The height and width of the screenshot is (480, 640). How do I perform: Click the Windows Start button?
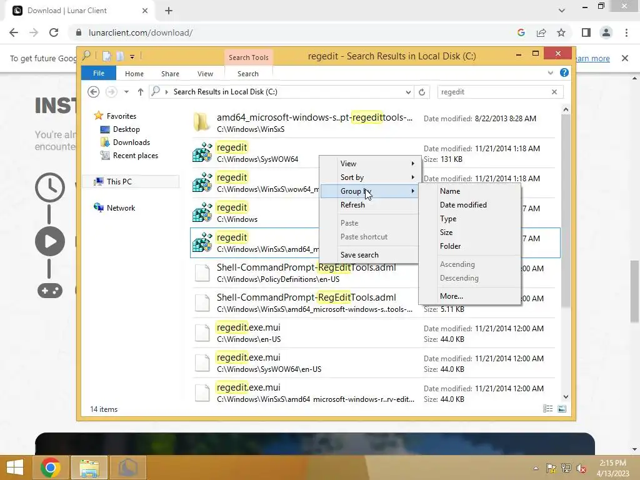pyautogui.click(x=15, y=467)
